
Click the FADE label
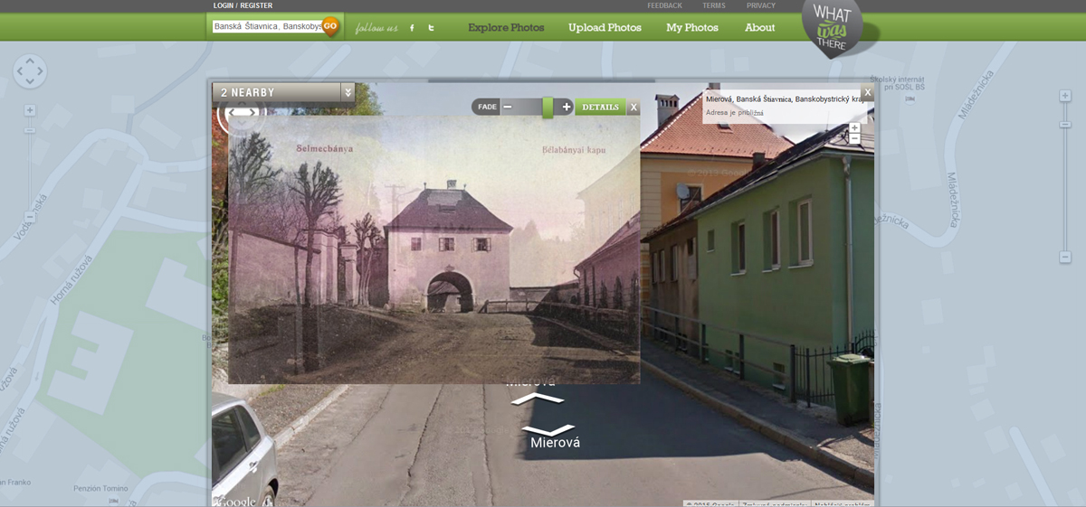pos(487,107)
